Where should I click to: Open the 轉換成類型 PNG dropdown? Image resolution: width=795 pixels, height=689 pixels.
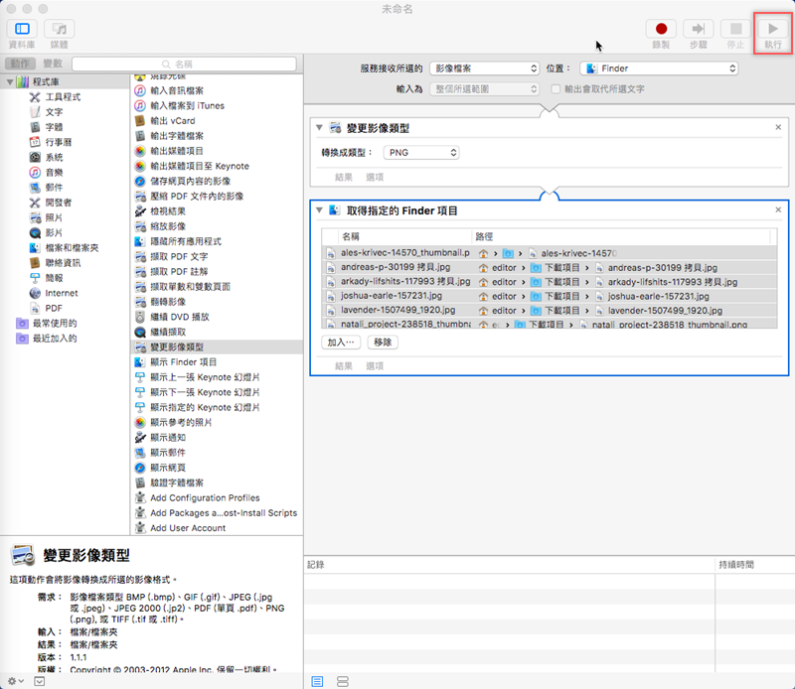click(421, 153)
